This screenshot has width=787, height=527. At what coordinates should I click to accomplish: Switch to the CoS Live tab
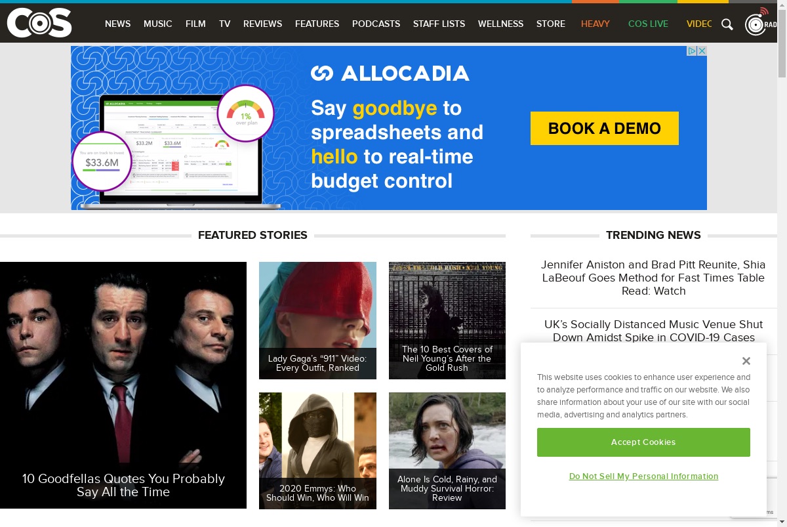tap(648, 24)
